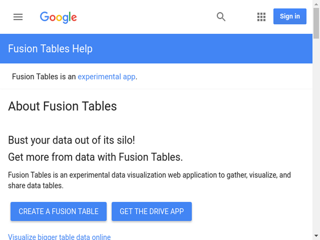This screenshot has width=320, height=240.
Task: Open the Google apps grid launcher
Action: pos(261,17)
